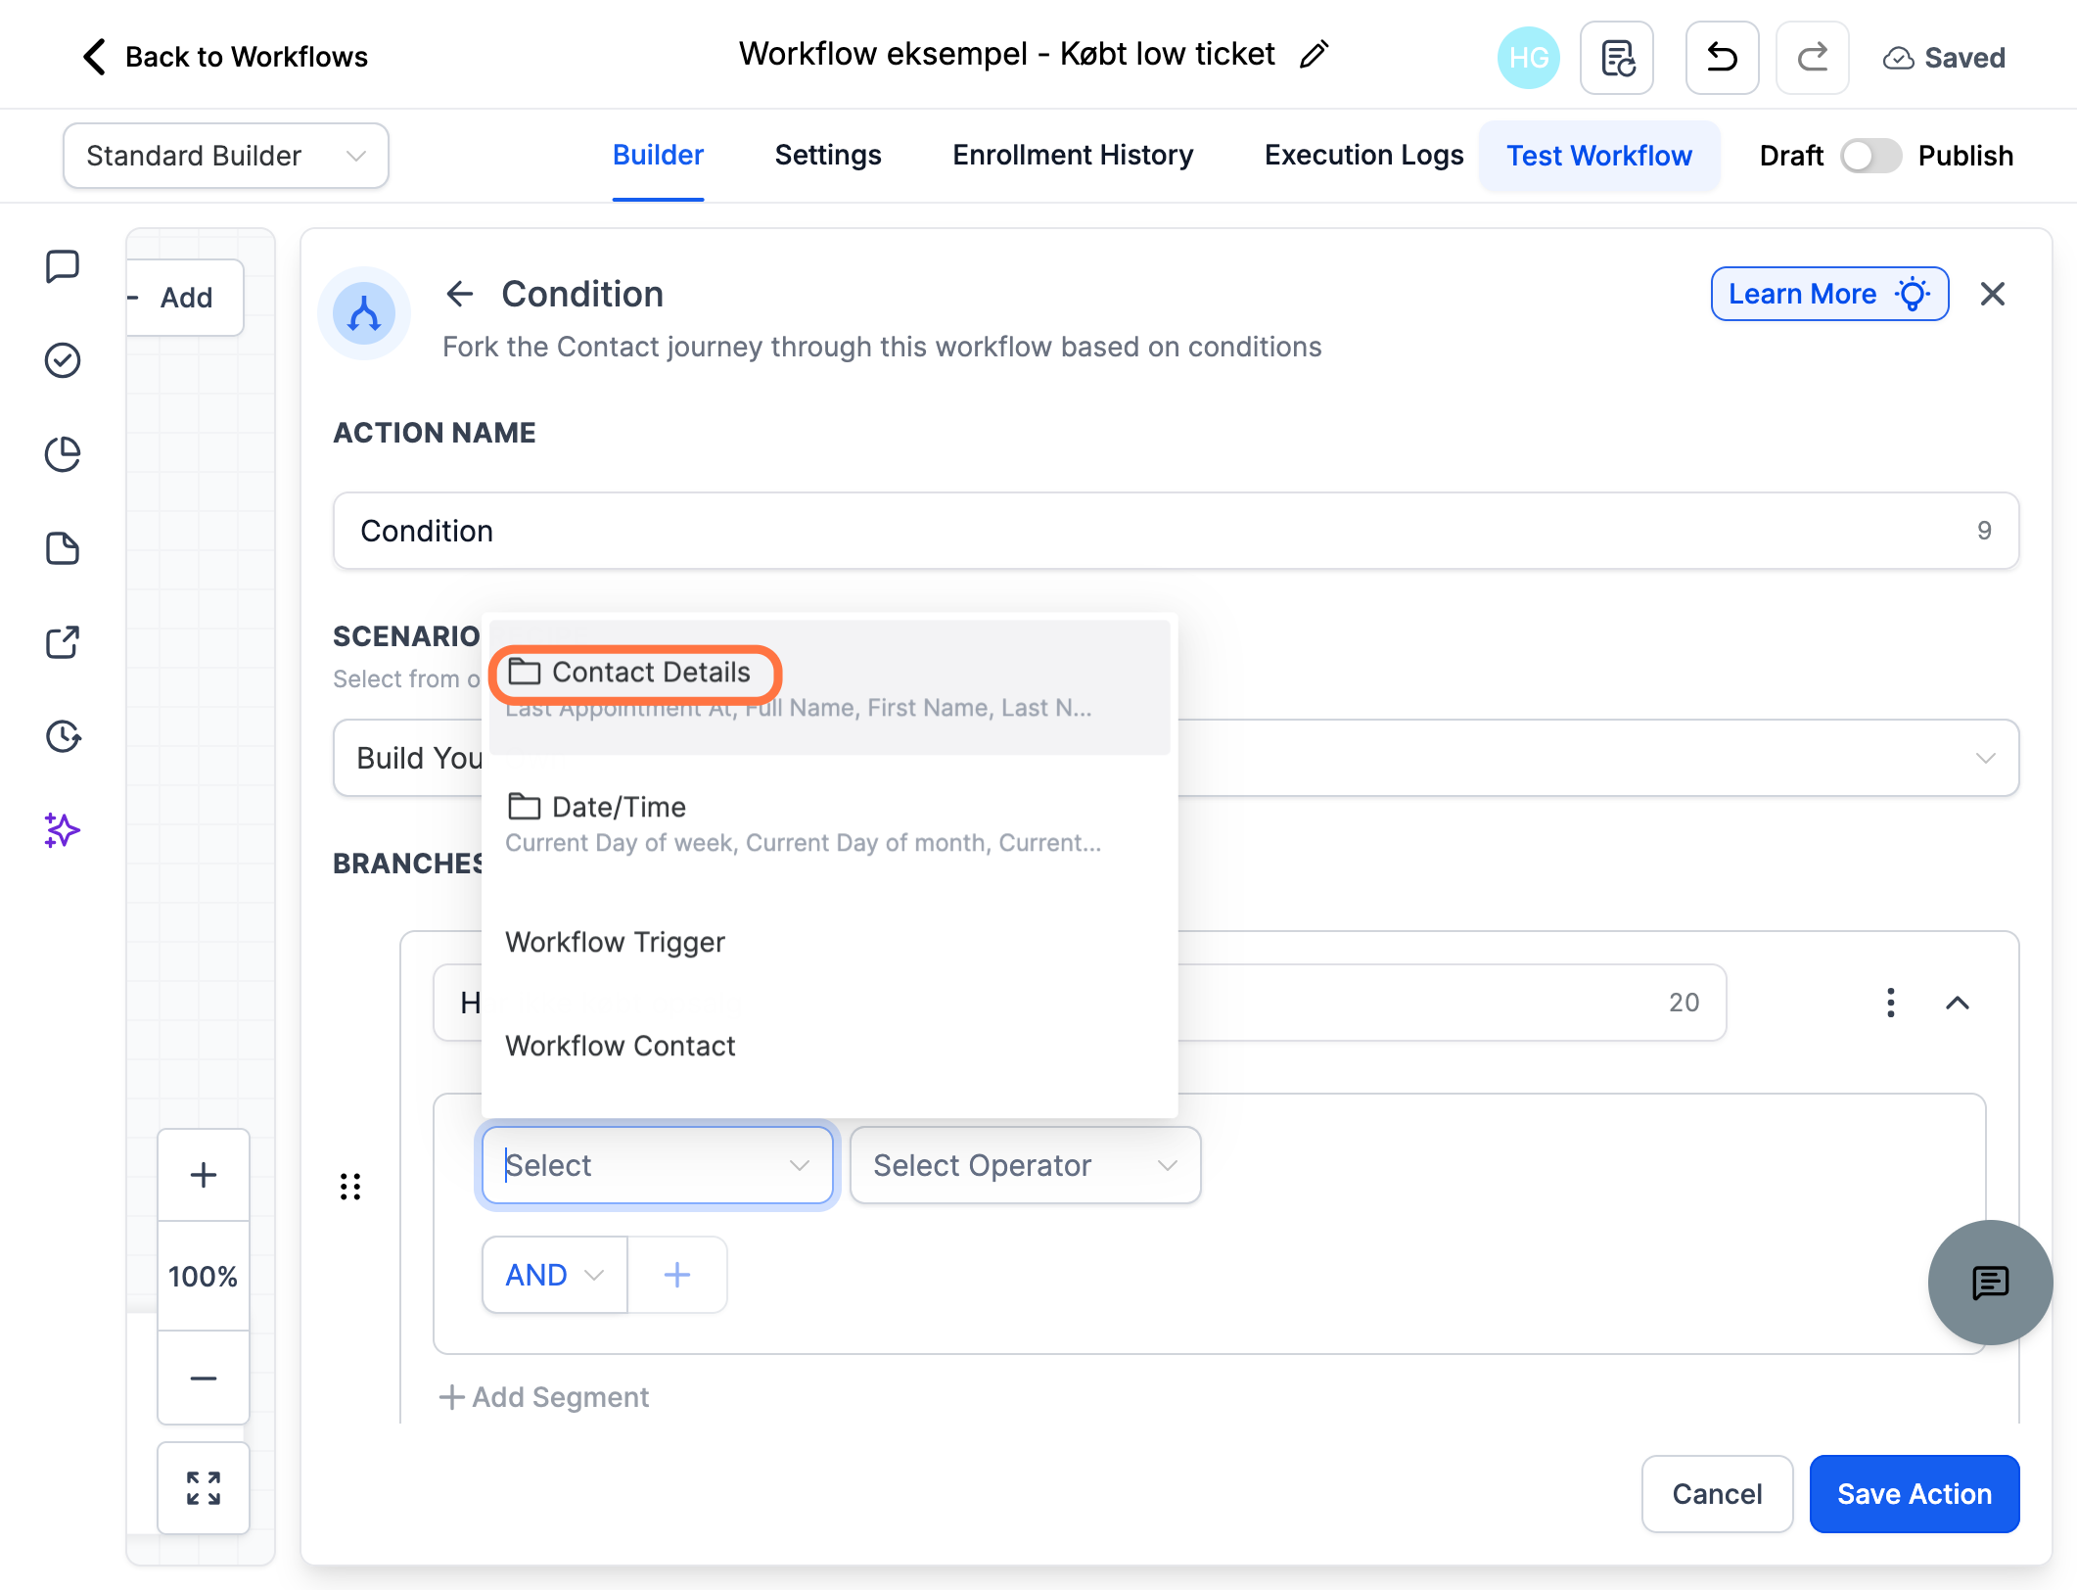Go back using Condition panel arrow
This screenshot has width=2077, height=1590.
coord(460,294)
